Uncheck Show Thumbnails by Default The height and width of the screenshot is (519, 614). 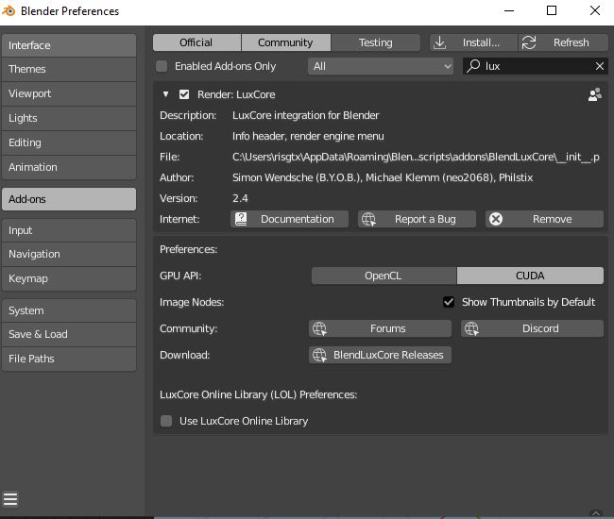click(449, 302)
